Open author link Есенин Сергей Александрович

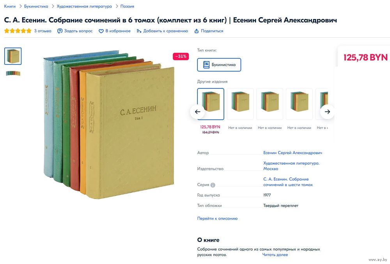point(292,153)
